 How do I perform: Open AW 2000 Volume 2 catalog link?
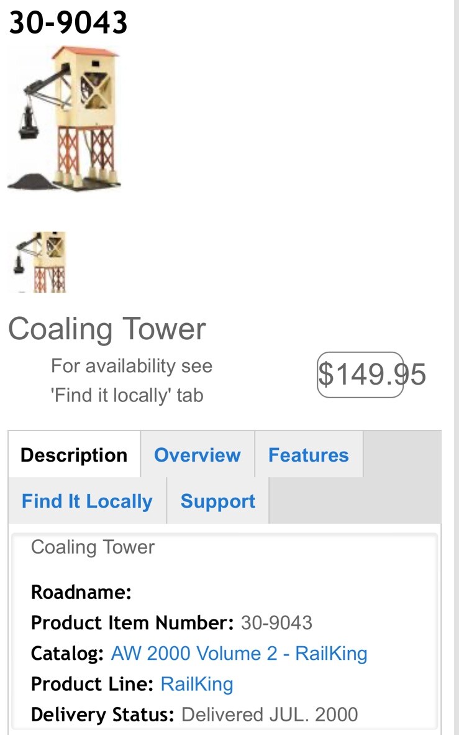click(239, 654)
